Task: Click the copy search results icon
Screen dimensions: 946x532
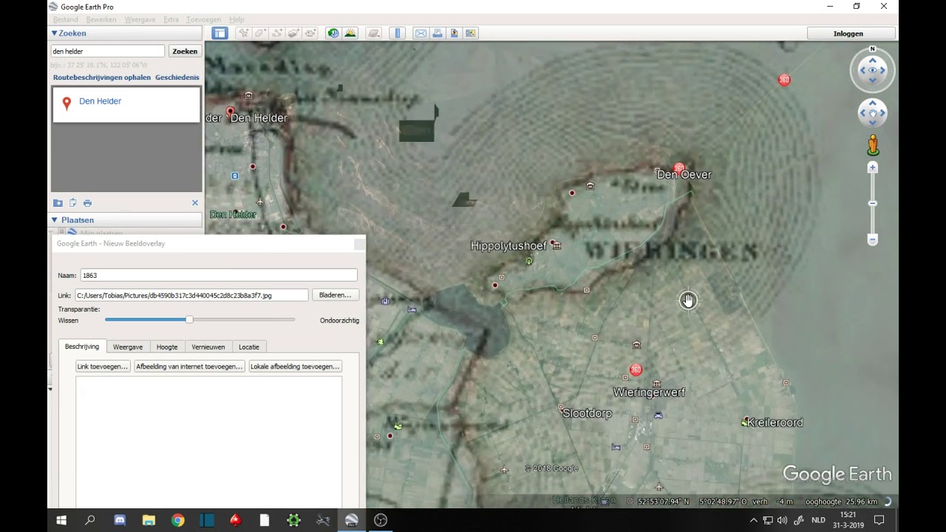Action: click(72, 203)
